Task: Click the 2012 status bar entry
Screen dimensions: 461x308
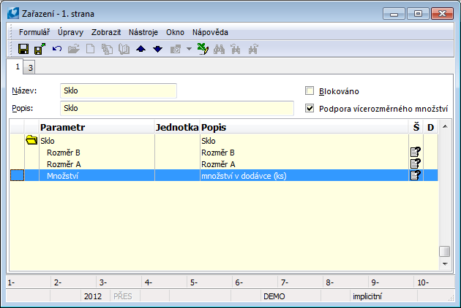Action: coord(95,296)
